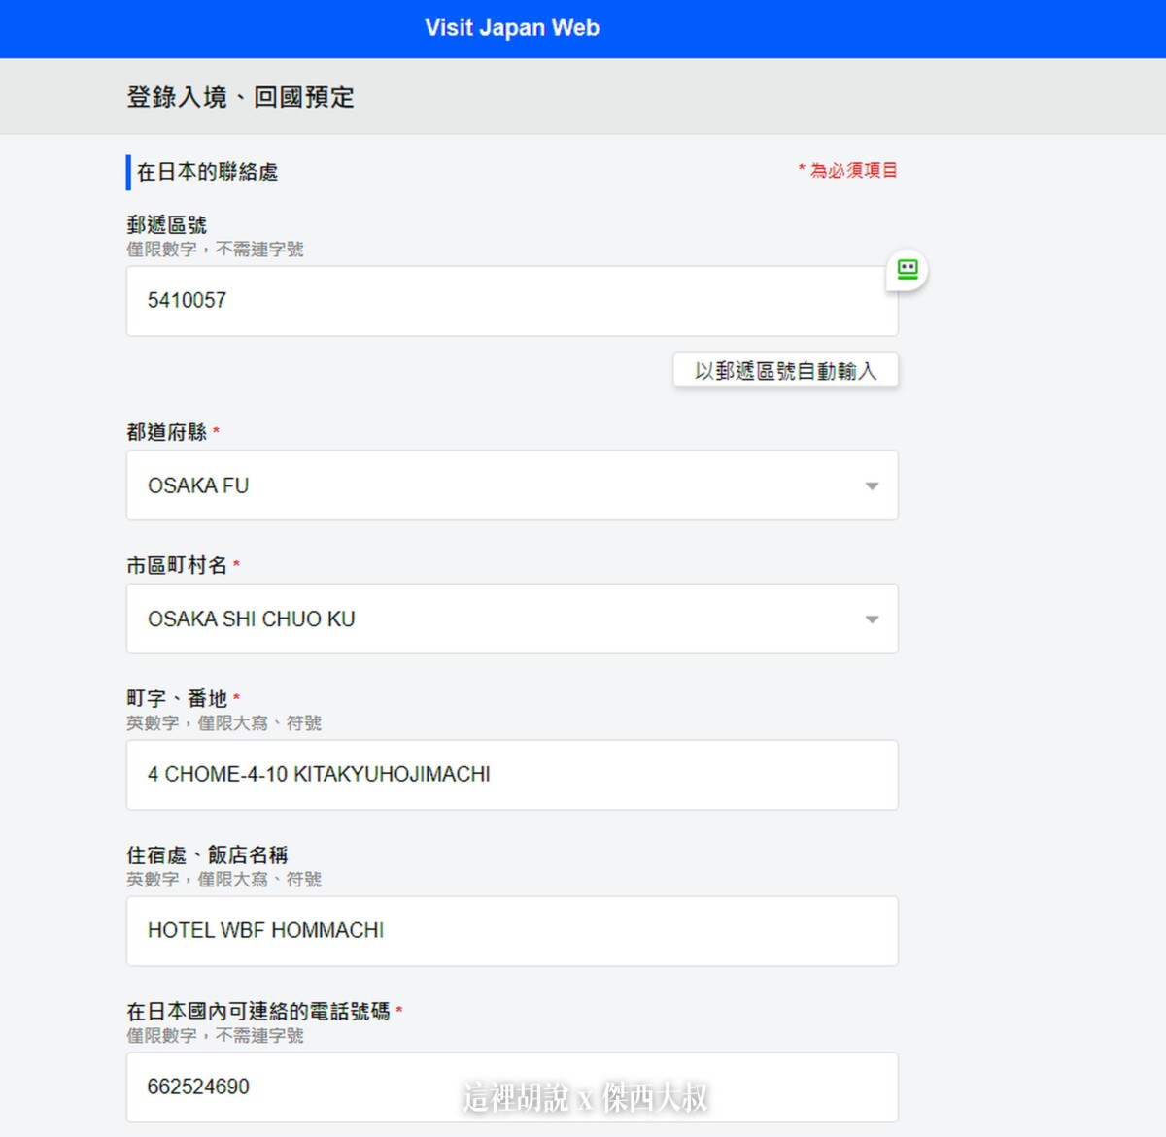This screenshot has height=1137, width=1166.
Task: Click the 住宿處、飯店名稱 field label
Action: click(207, 854)
